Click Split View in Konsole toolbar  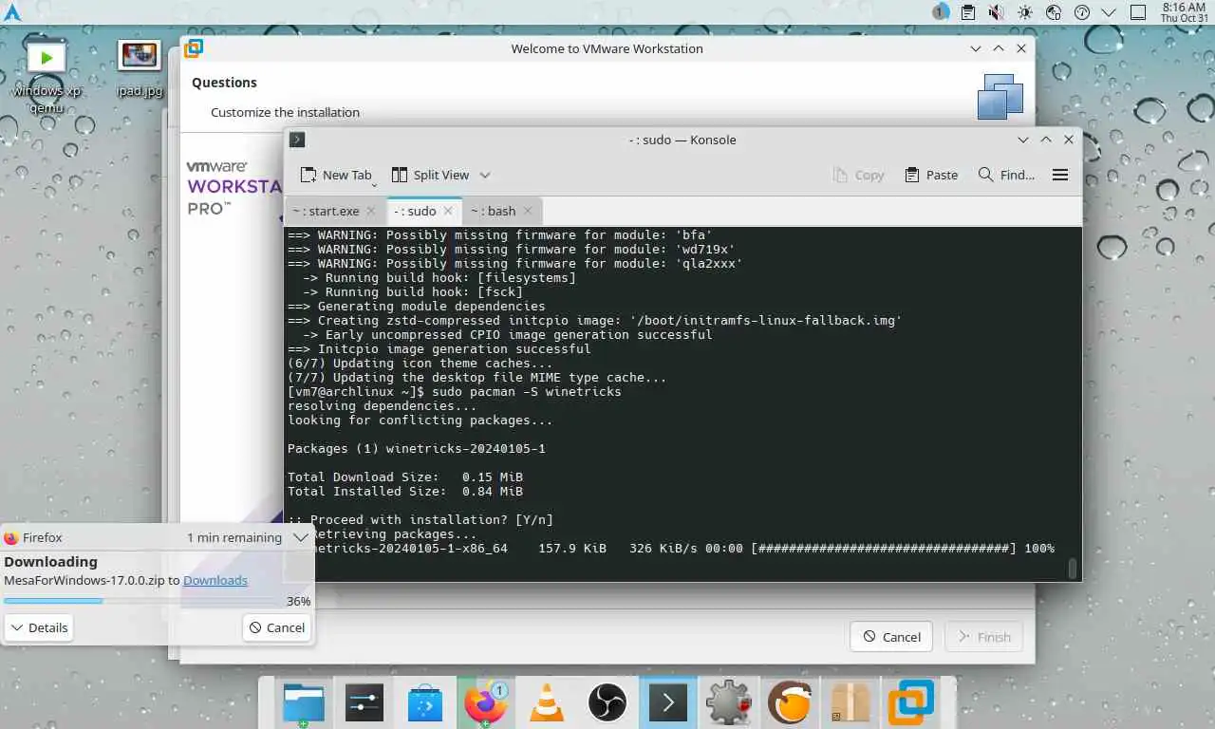[x=430, y=175]
